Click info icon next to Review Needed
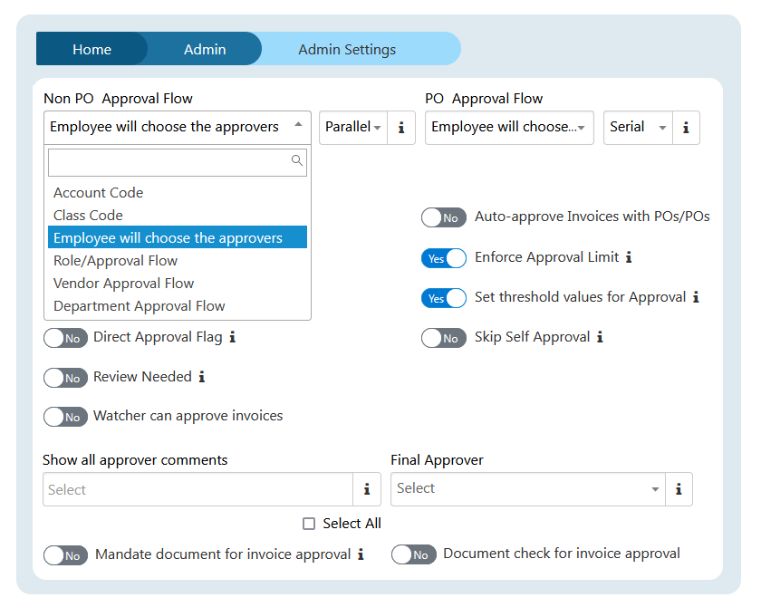The width and height of the screenshot is (761, 607). 202,377
